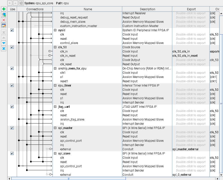
Task: Click the Description column header
Action: [147, 9]
